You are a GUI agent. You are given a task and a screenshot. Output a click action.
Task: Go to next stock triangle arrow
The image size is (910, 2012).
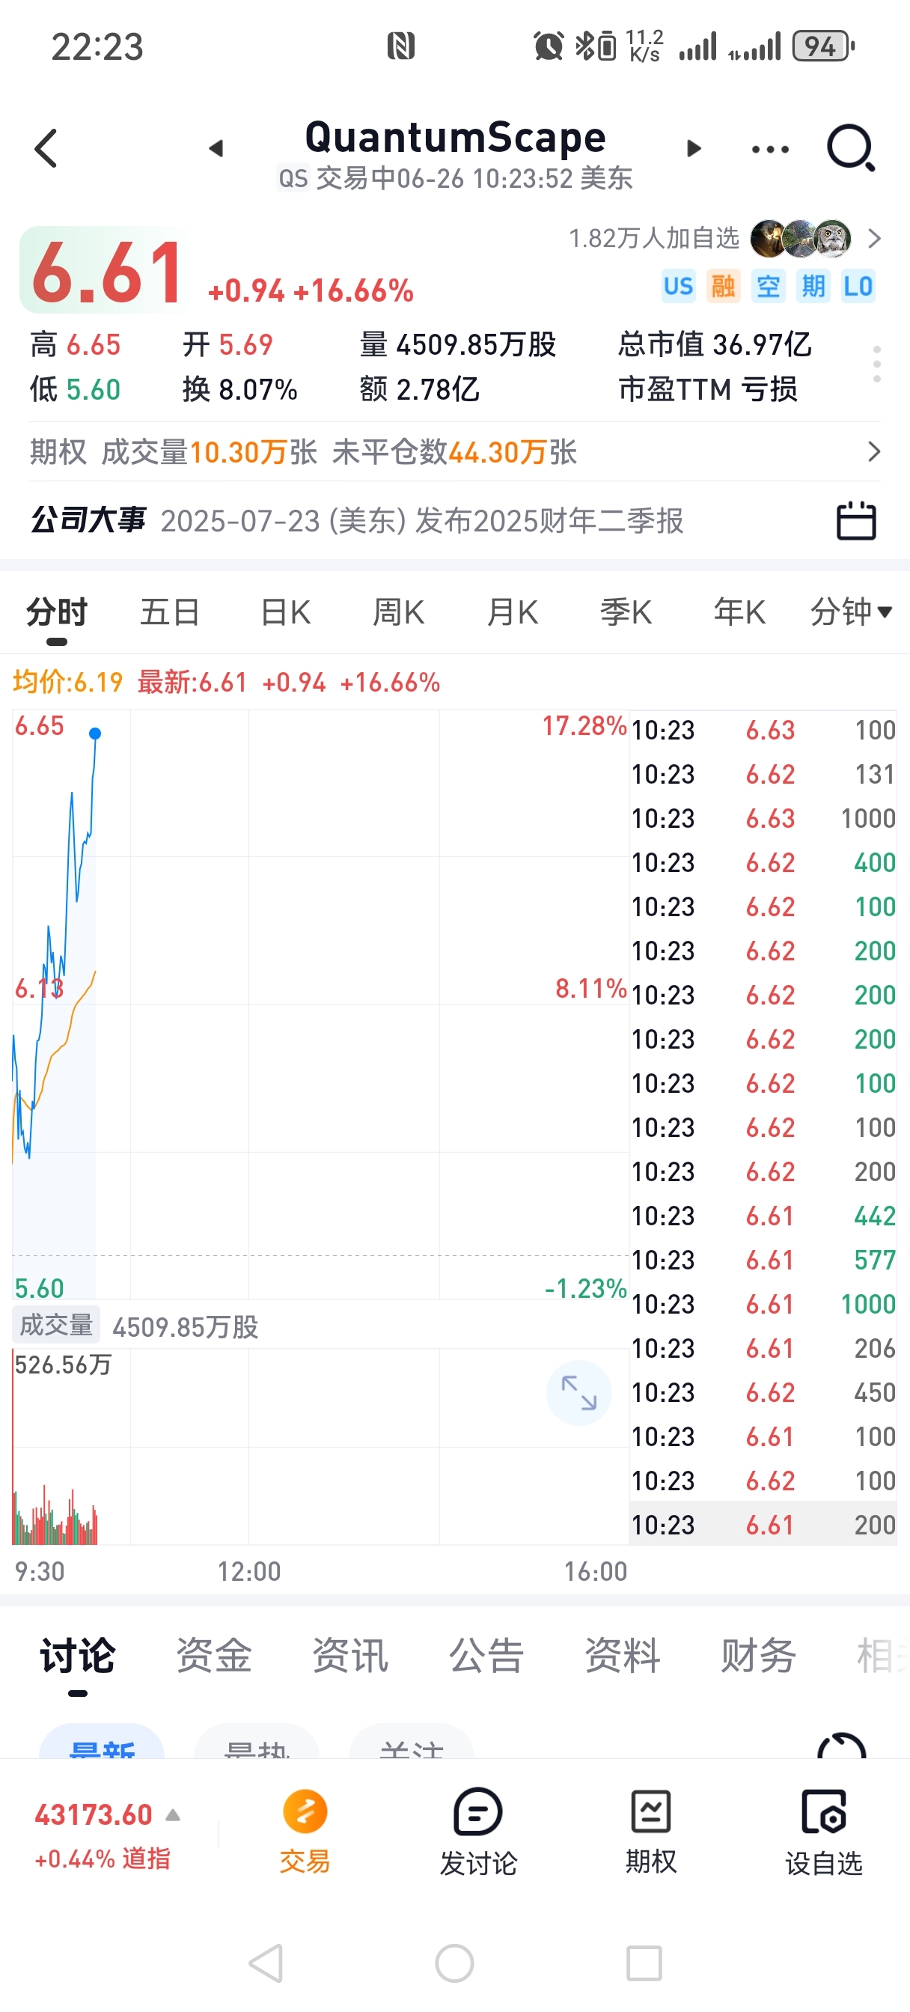(x=693, y=148)
